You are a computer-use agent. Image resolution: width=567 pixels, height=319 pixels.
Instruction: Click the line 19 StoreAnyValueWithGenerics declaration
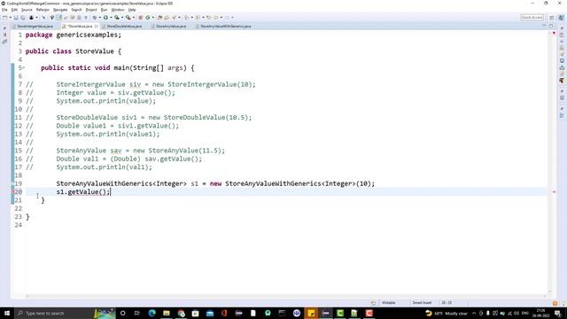[215, 183]
